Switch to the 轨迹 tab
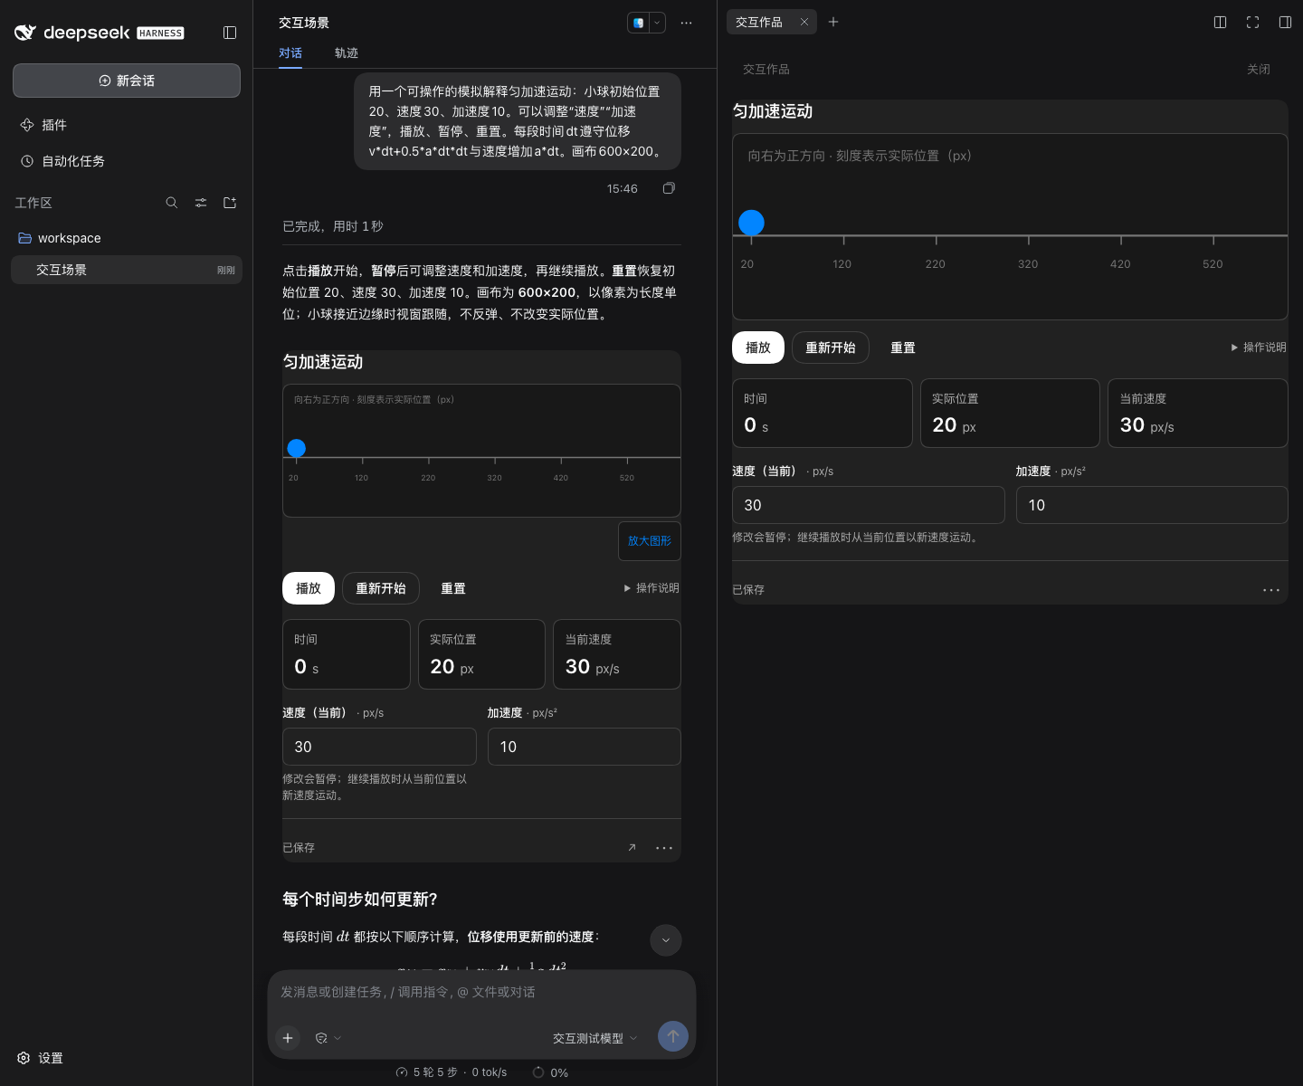 347,53
